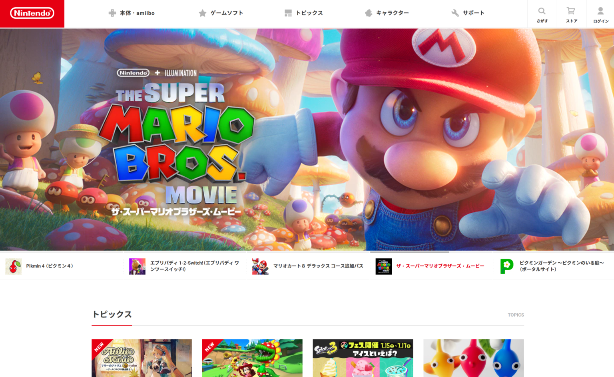
Task: Open the search magnifier icon
Action: pyautogui.click(x=542, y=11)
